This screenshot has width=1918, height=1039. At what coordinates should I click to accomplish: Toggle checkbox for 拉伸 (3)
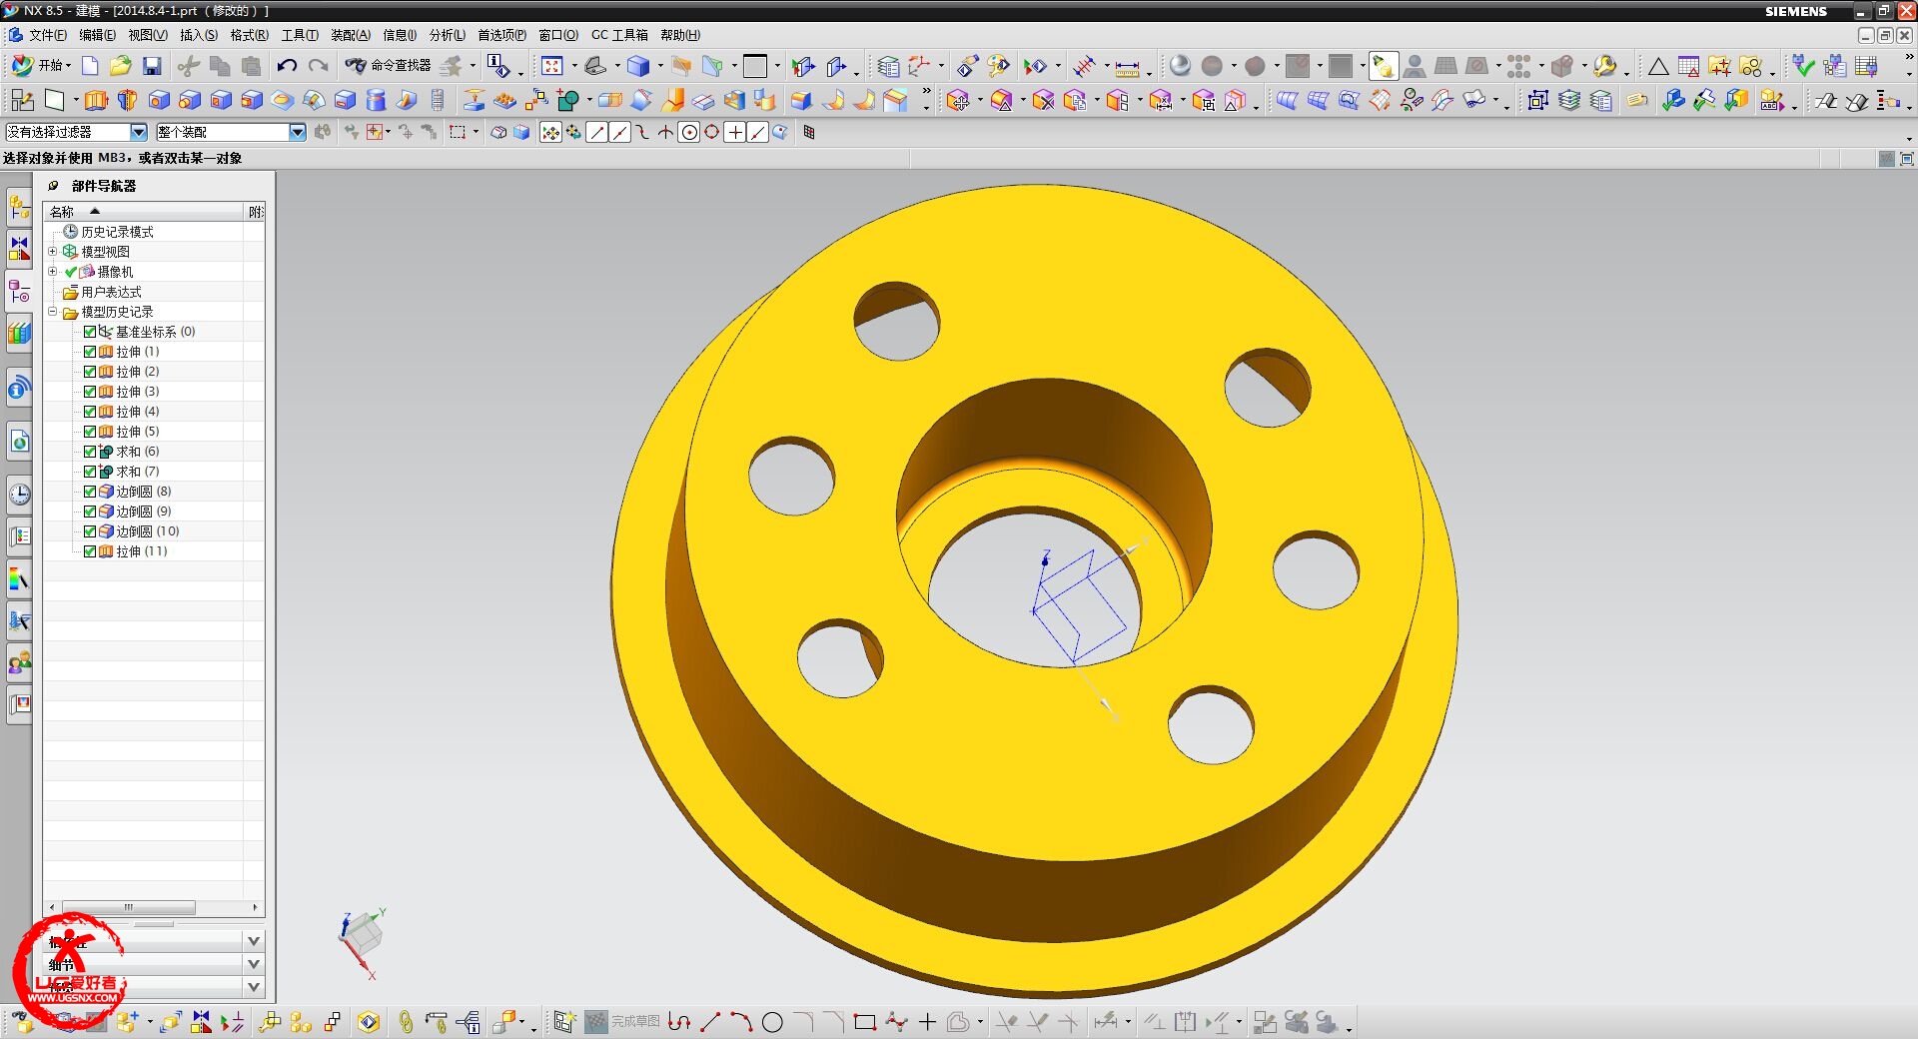[90, 392]
